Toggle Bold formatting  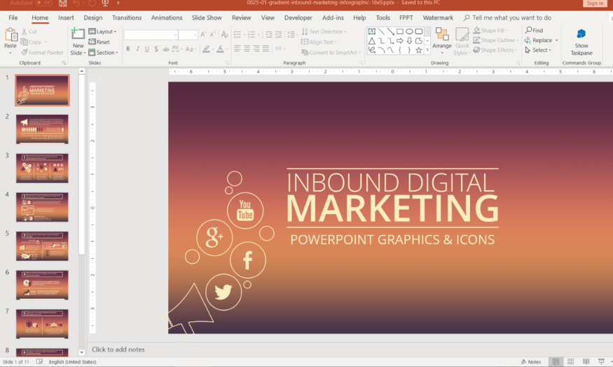(128, 49)
